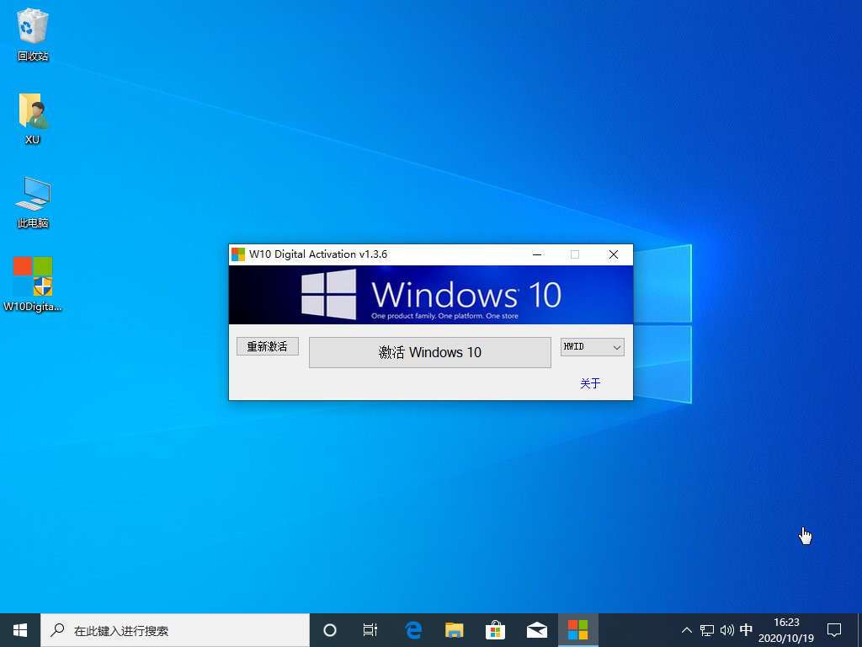Click in the taskbar search box
862x647 pixels.
175,629
